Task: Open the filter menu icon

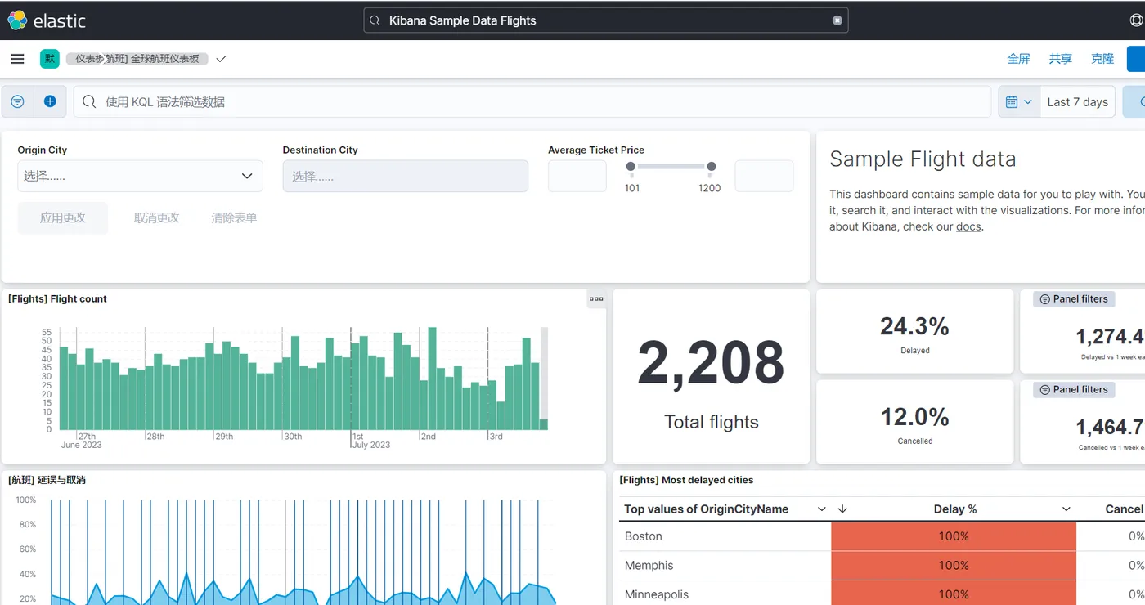Action: [17, 101]
